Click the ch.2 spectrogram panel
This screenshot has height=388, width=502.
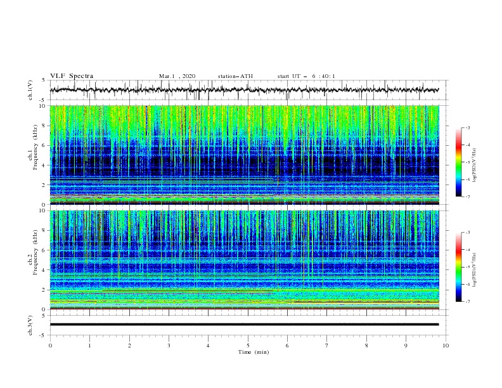[244, 260]
